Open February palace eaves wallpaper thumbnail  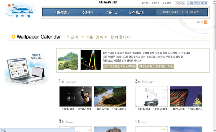click(186, 96)
